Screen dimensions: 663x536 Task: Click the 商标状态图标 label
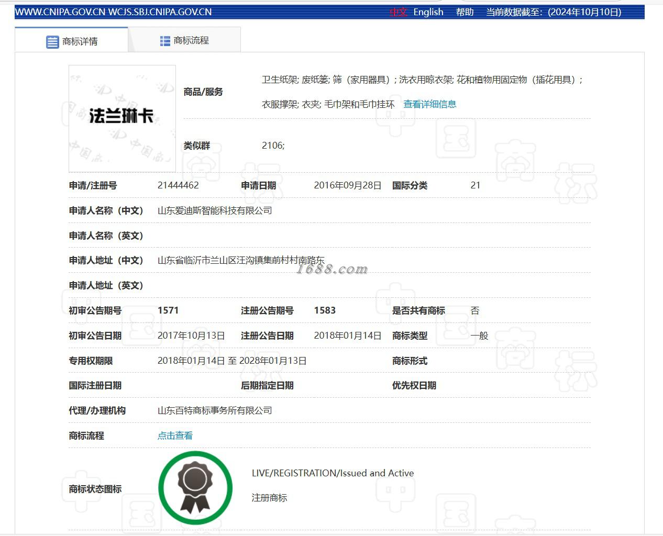(x=95, y=489)
